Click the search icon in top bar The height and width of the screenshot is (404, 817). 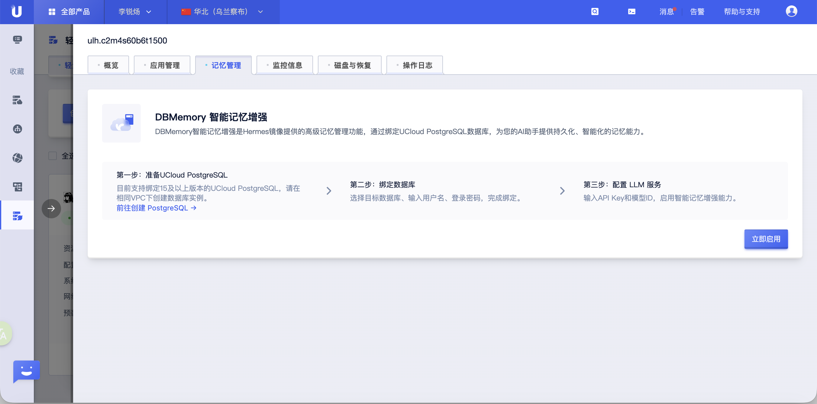pos(595,12)
